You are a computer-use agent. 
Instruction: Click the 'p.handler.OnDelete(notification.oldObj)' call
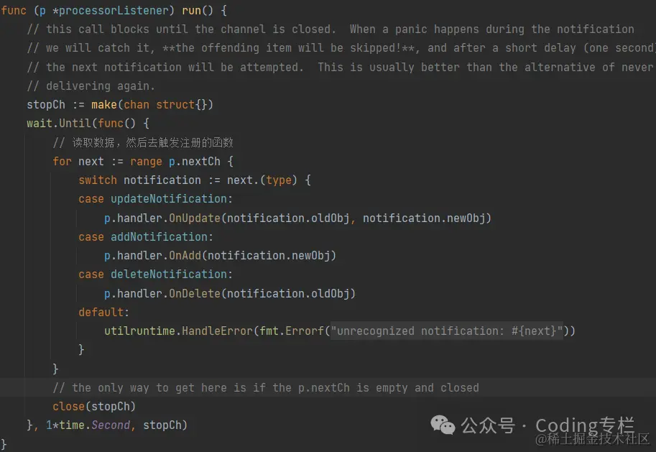coord(230,293)
